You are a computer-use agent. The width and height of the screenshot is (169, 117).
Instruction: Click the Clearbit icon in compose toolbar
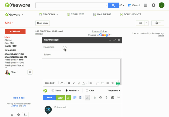coord(75,98)
